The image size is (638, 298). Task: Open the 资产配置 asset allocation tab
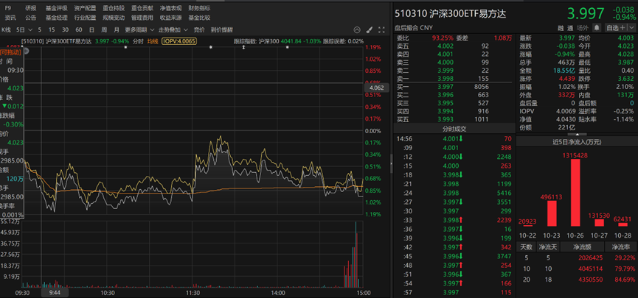point(85,7)
